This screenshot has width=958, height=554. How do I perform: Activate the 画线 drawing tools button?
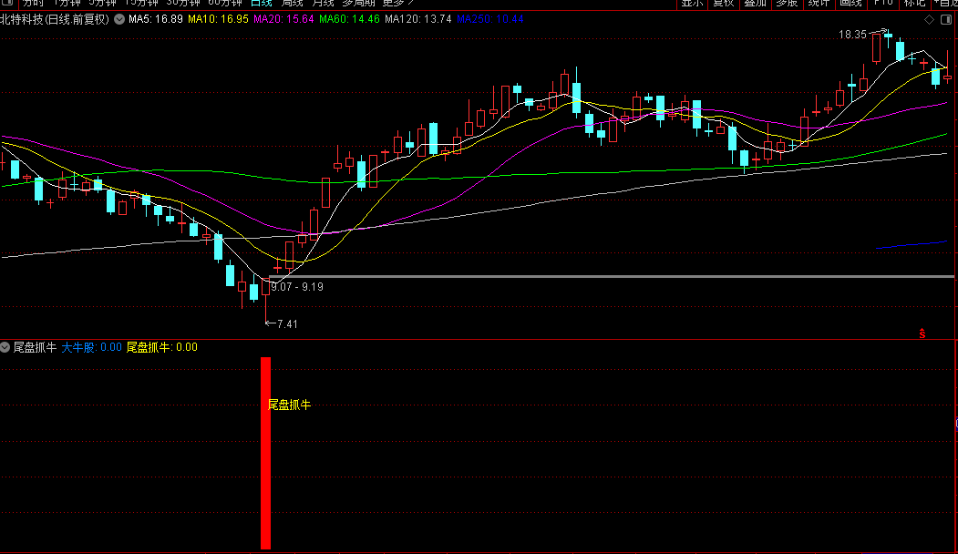click(x=850, y=3)
